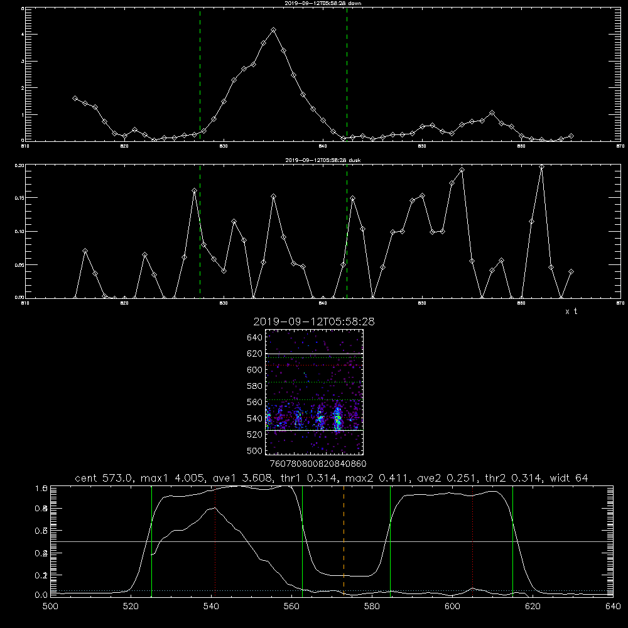Click the 620 label on the bottom plot x-axis
628x628 pixels.
533,607
